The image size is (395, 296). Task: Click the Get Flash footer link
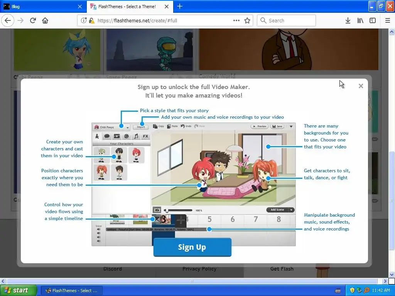282,269
